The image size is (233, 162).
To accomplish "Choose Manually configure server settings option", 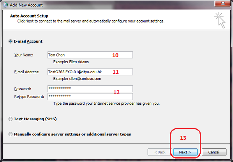I will coord(11,134).
